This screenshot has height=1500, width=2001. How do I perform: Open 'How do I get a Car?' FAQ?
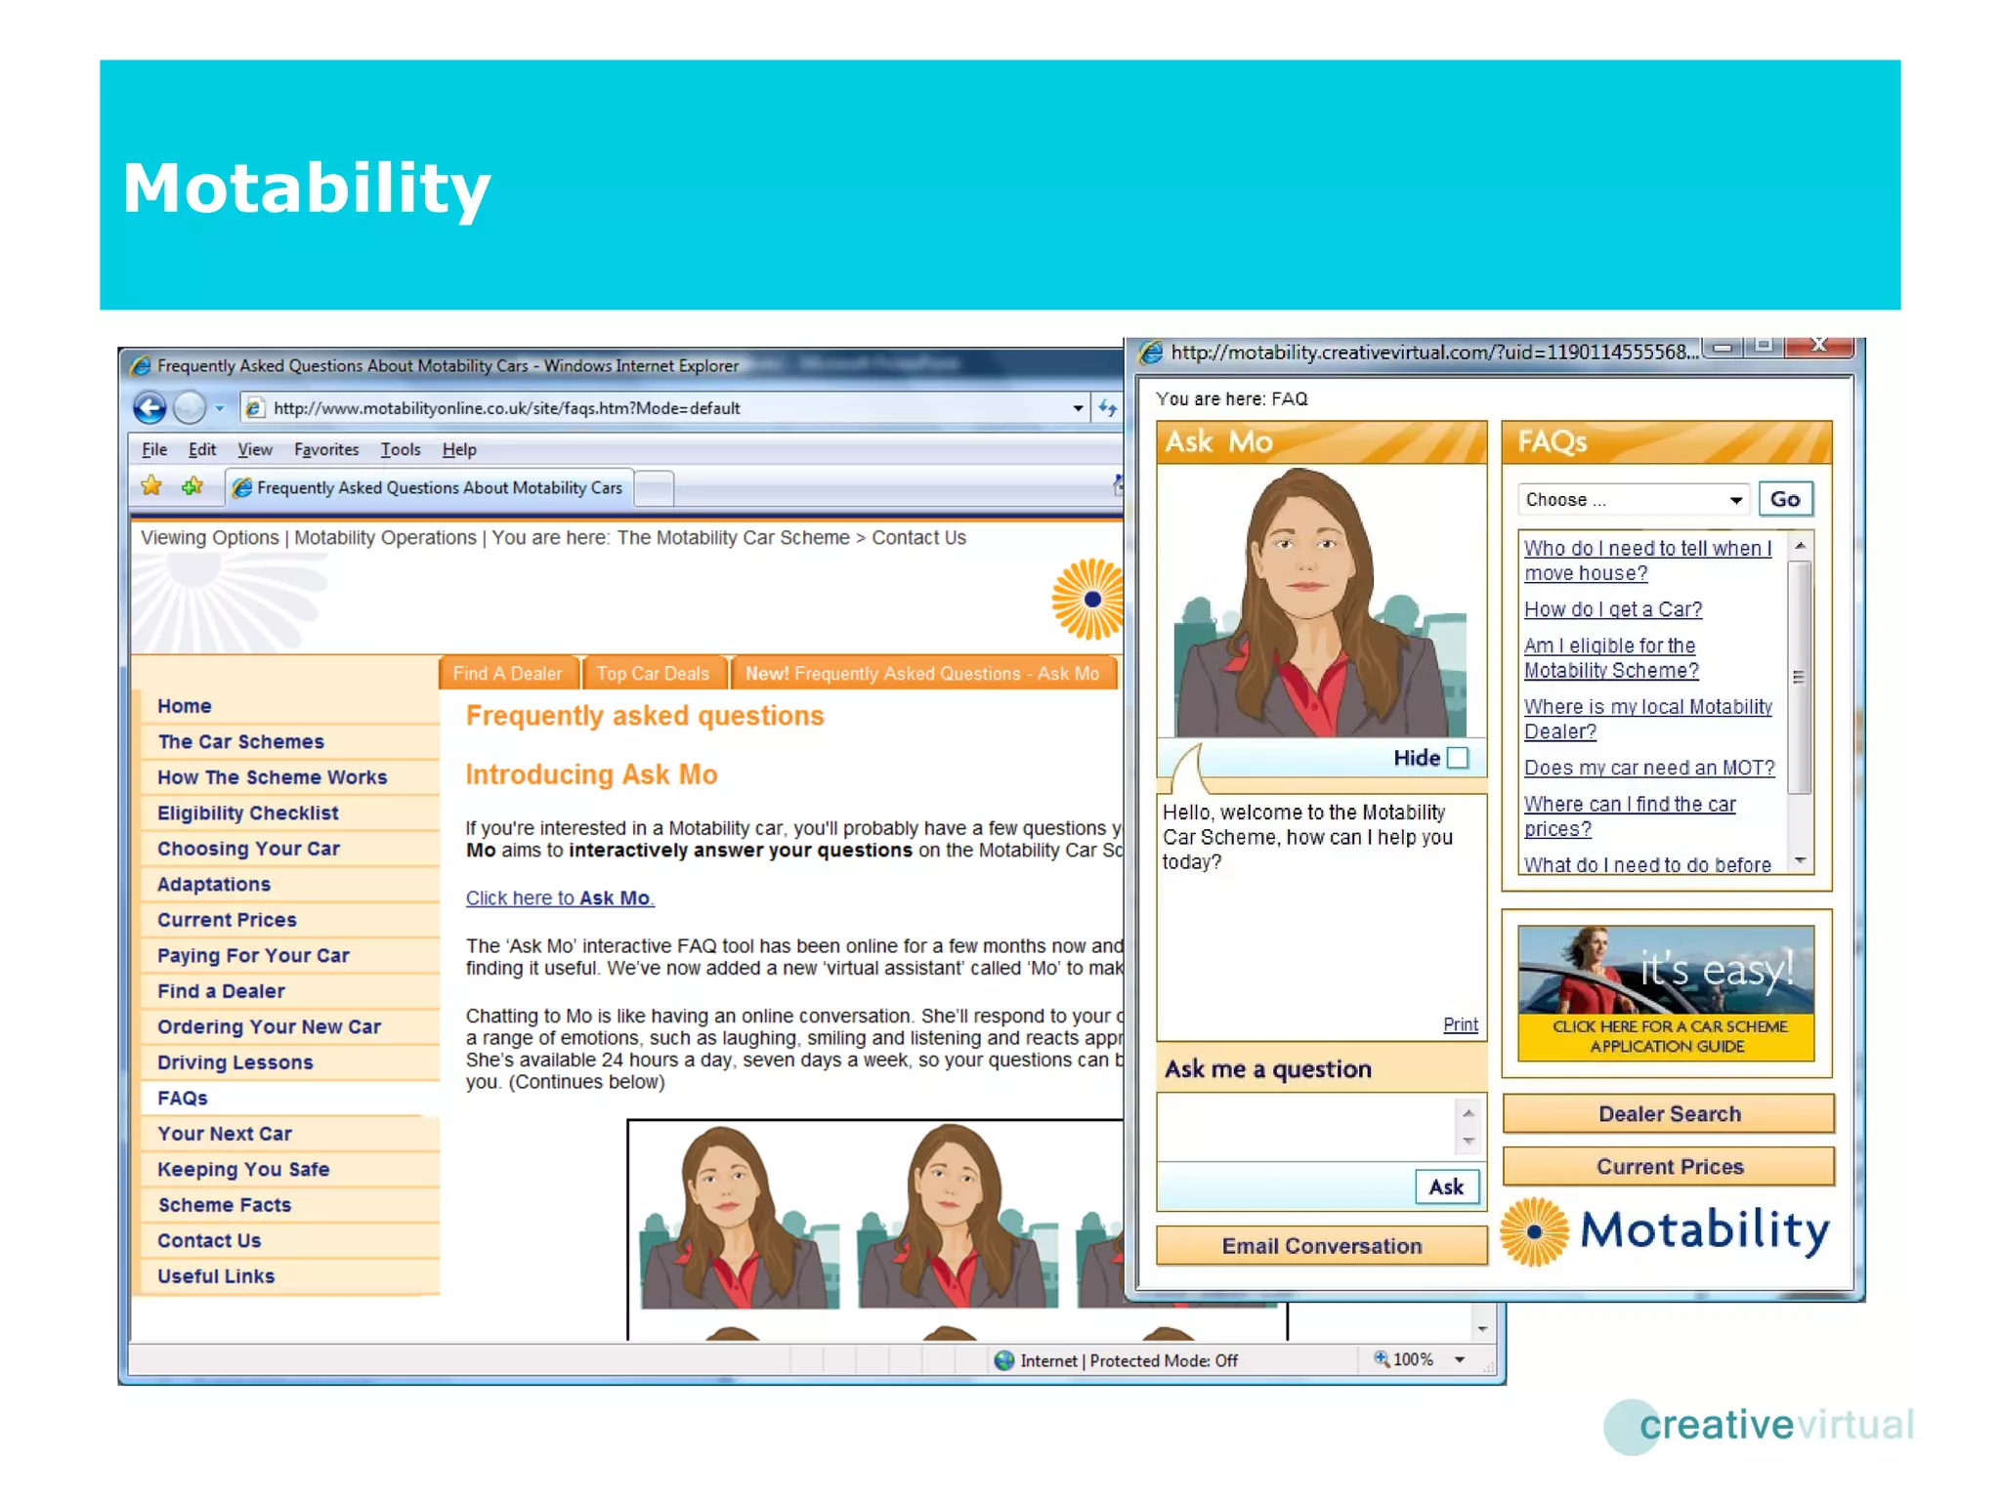pyautogui.click(x=1612, y=609)
